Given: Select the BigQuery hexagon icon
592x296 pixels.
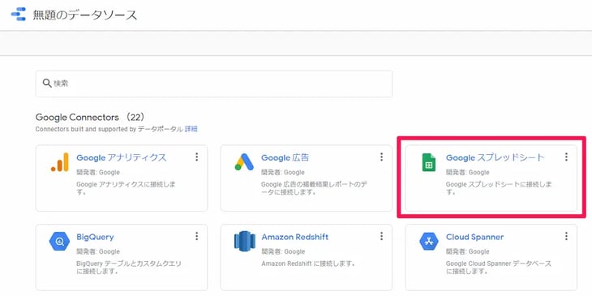Looking at the screenshot, I should (60, 241).
